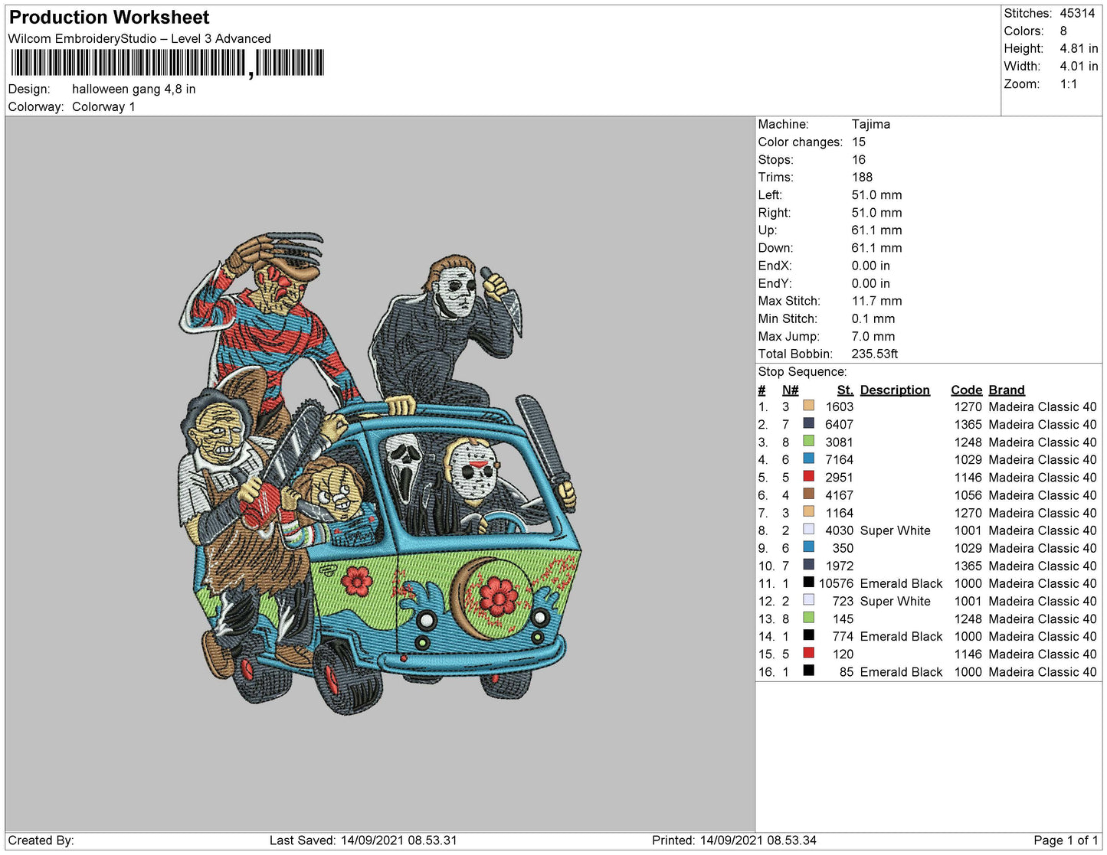This screenshot has width=1107, height=855.
Task: Select the Up value 61.1 mm
Action: click(877, 230)
